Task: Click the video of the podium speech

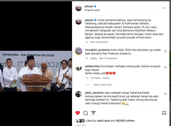Action: coord(36,71)
